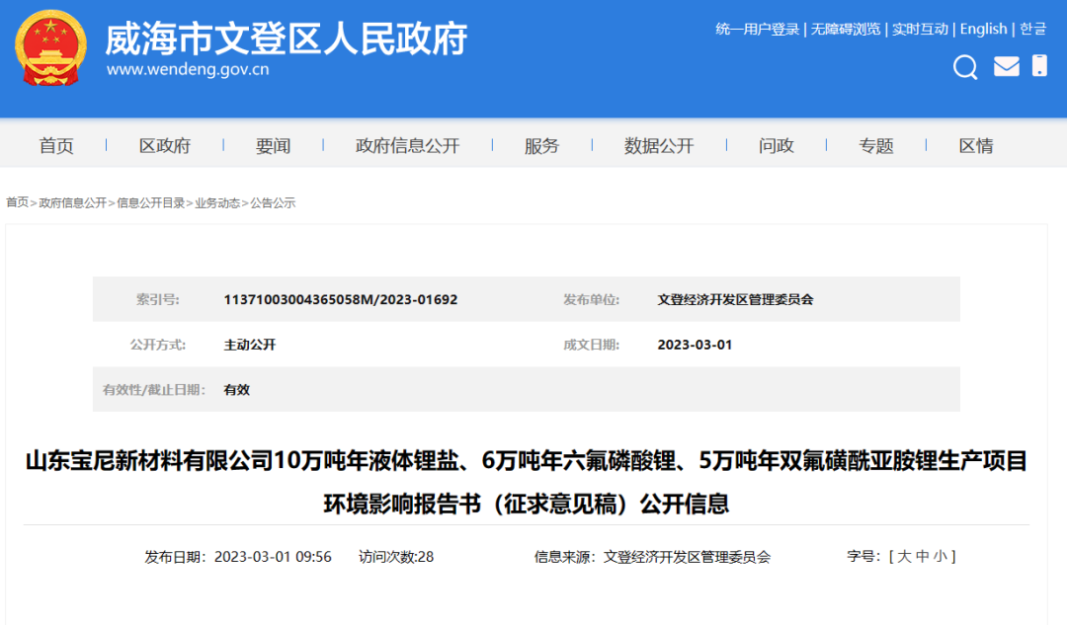Go to the 业务动态 breadcrumb
The width and height of the screenshot is (1067, 625).
tap(217, 202)
